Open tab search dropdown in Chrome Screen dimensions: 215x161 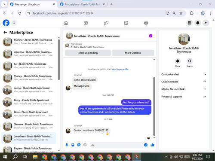(4, 4)
